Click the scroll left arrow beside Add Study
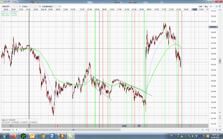223x139 pixels. coord(17,130)
